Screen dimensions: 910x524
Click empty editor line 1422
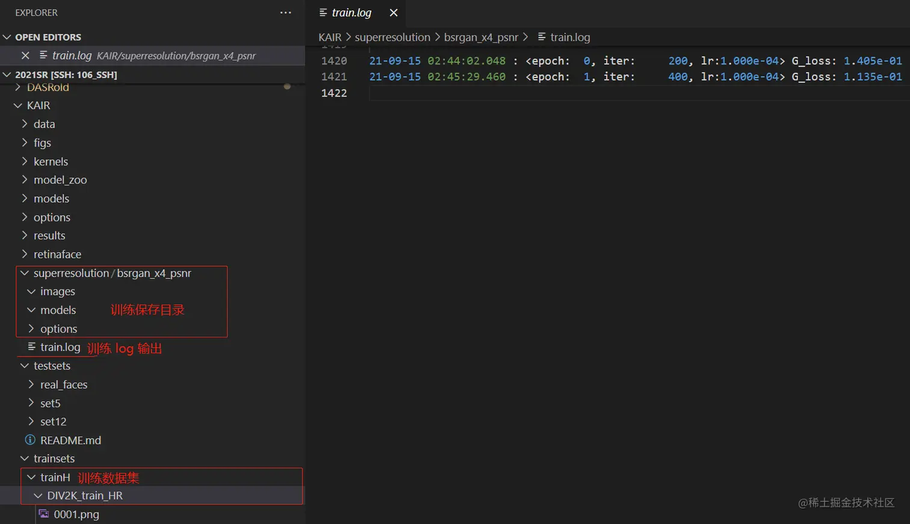pos(638,93)
